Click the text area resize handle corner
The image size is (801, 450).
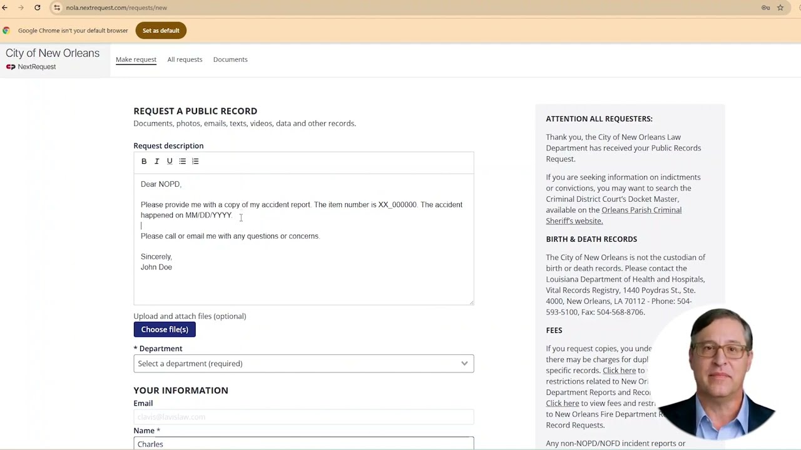(x=471, y=302)
